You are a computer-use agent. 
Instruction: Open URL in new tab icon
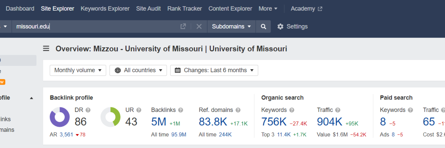pos(183,26)
